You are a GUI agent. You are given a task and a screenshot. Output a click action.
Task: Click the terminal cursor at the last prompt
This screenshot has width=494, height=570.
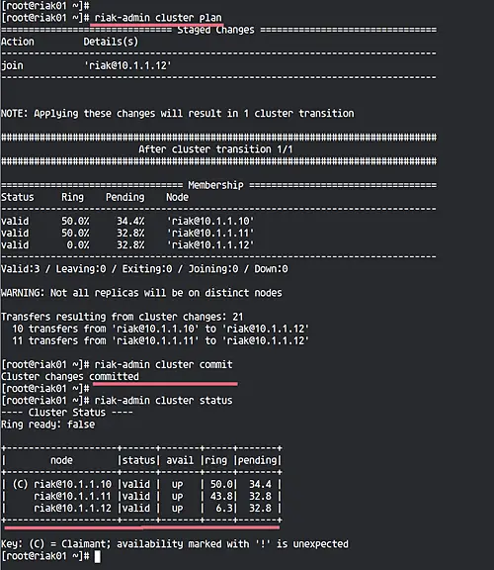(97, 556)
